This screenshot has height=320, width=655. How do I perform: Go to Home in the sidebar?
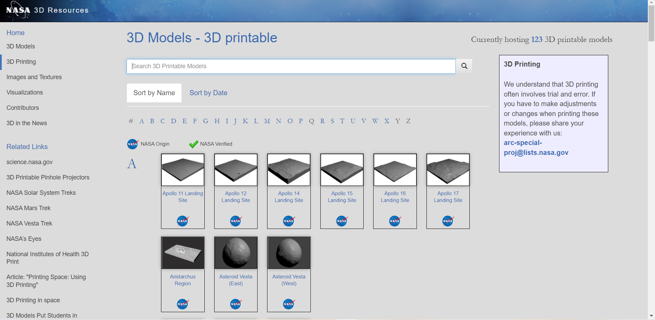tap(15, 33)
